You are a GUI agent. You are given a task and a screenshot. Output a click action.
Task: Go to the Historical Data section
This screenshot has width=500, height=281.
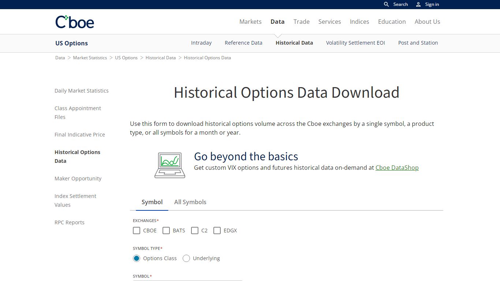[294, 43]
